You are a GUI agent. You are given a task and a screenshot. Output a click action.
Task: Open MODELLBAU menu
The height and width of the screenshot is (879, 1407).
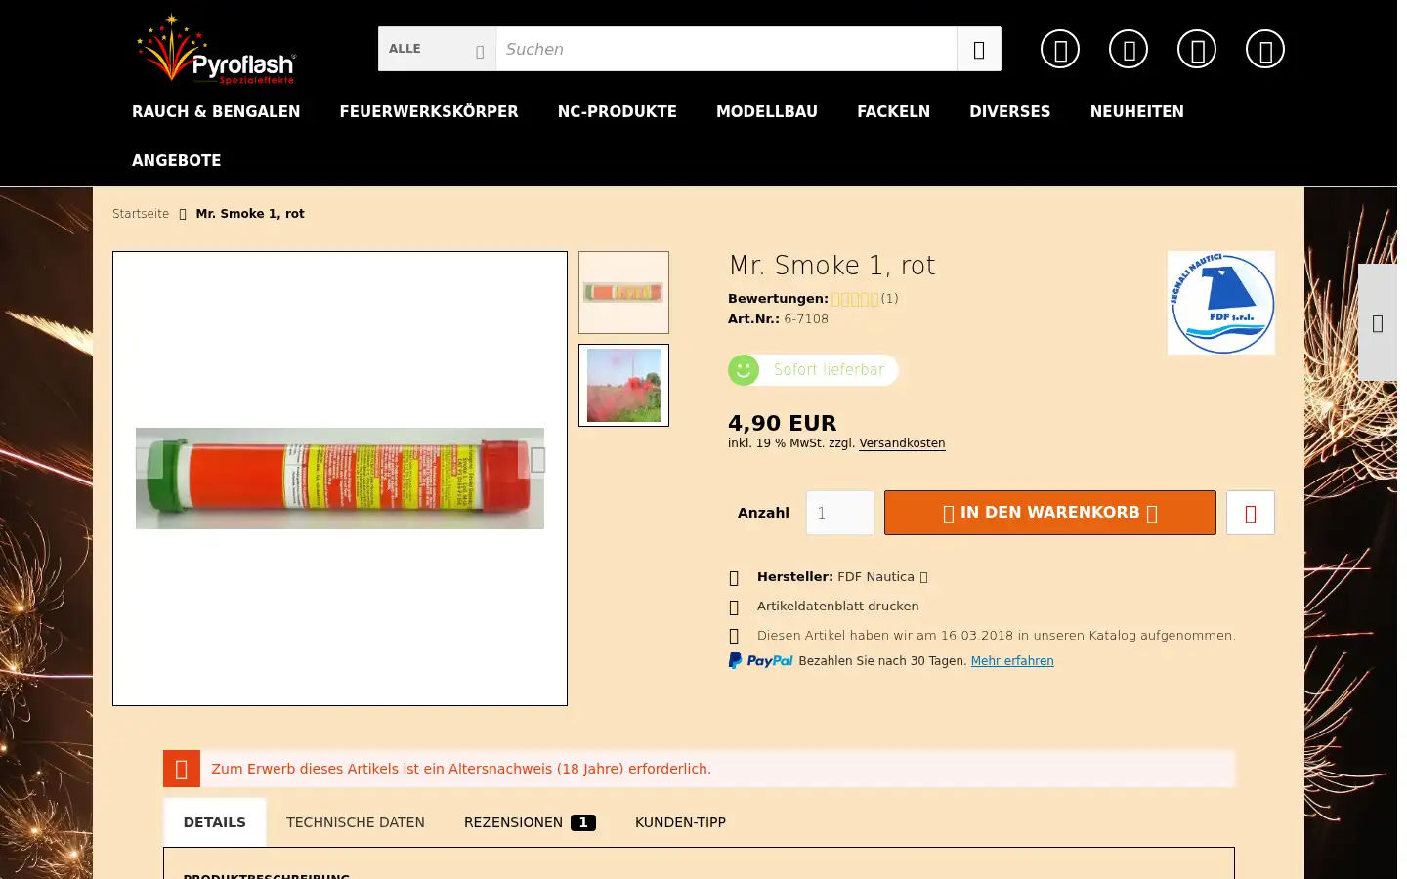click(x=767, y=112)
